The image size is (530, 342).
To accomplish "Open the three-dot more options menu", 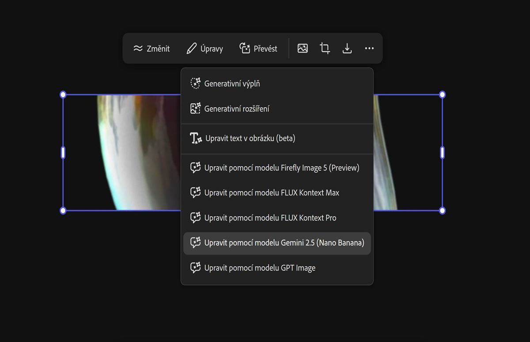I will [x=369, y=49].
